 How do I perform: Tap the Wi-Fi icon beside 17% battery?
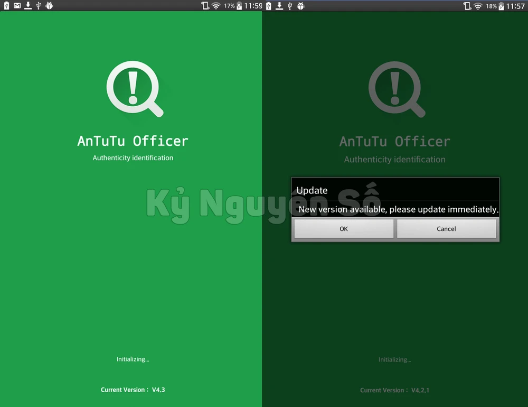point(216,6)
